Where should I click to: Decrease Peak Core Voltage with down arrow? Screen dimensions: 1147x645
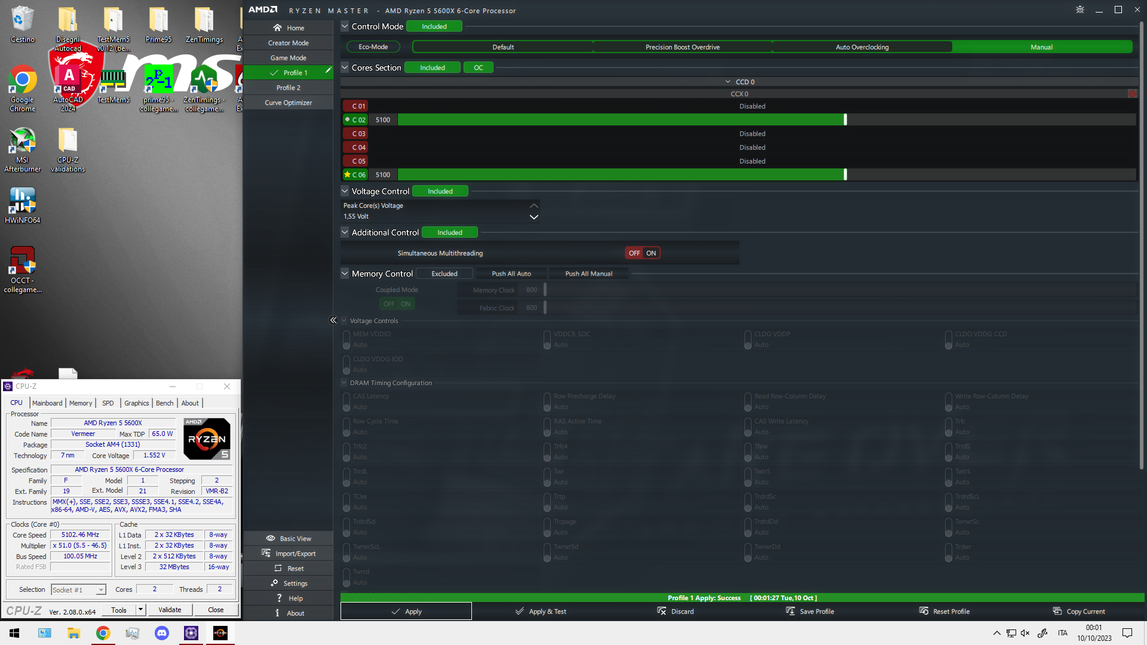click(534, 217)
